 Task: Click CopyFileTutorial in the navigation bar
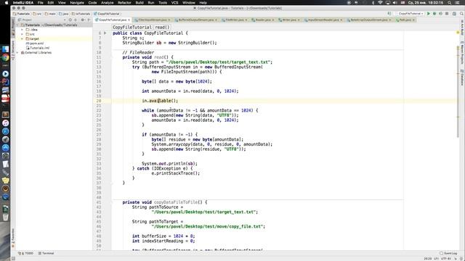pos(107,14)
